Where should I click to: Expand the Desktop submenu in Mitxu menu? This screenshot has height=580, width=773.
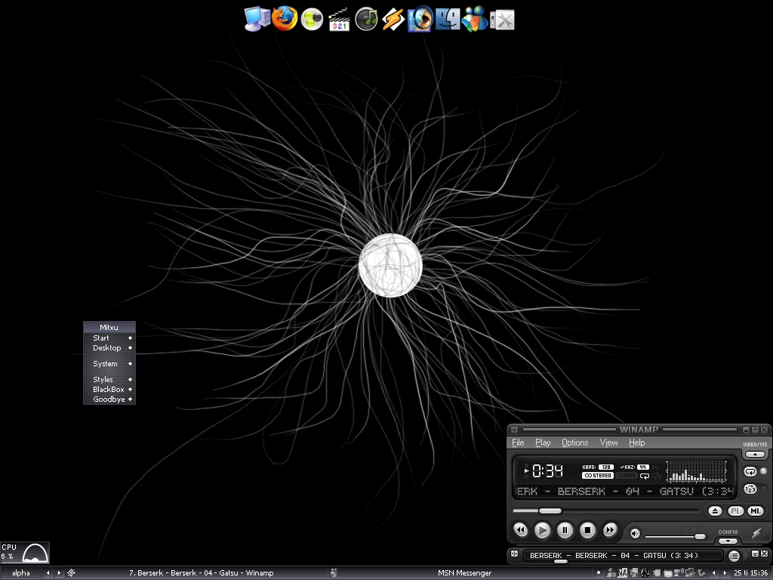(109, 347)
